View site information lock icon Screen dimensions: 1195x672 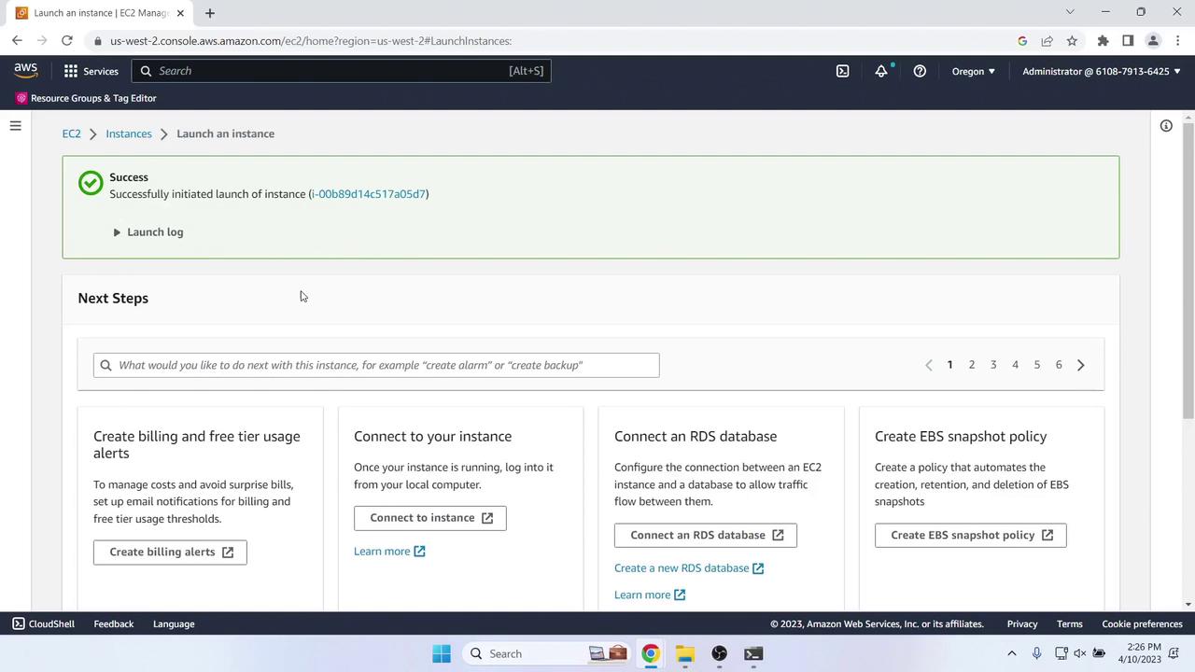coord(97,41)
